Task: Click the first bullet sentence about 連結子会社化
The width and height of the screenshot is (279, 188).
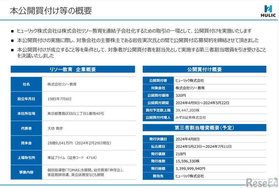Action: coord(134,31)
